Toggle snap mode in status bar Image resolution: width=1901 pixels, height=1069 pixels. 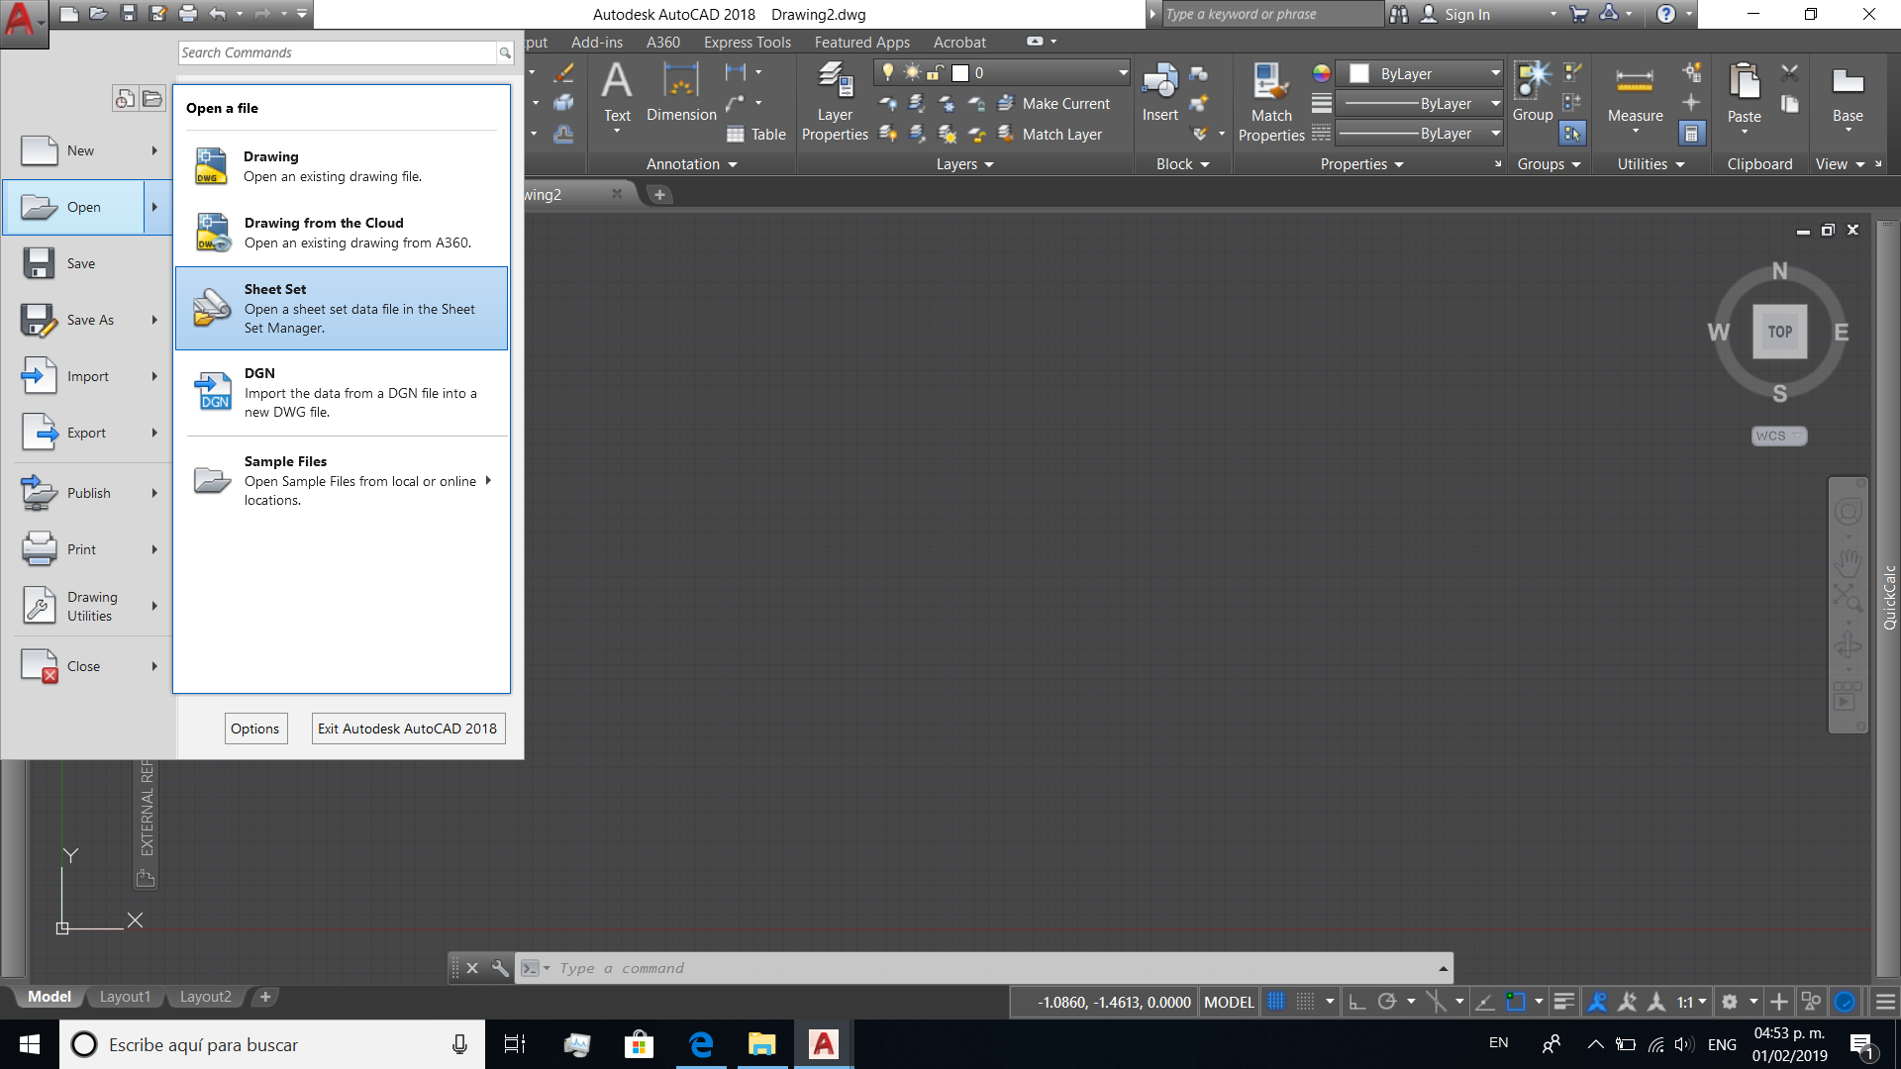click(1306, 1002)
